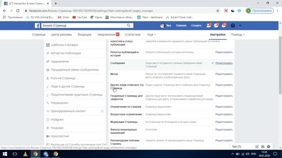The image size is (282, 158).
Task: Open notifications bell icon
Action: click(x=224, y=25)
